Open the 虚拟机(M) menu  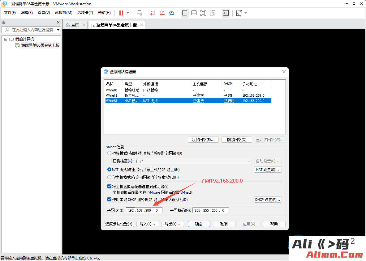click(63, 13)
